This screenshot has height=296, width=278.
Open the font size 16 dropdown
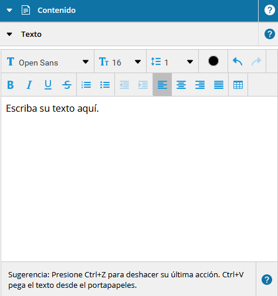[120, 61]
